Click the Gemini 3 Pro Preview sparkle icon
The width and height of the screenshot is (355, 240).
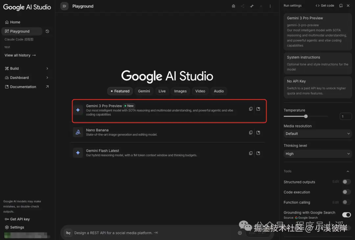coord(78,110)
